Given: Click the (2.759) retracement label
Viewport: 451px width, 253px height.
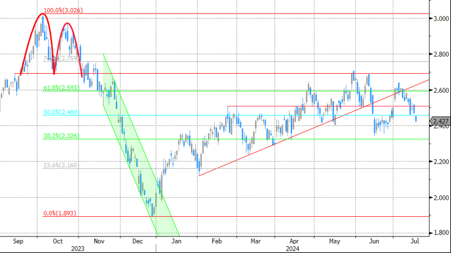Looking at the screenshot, I should point(61,58).
